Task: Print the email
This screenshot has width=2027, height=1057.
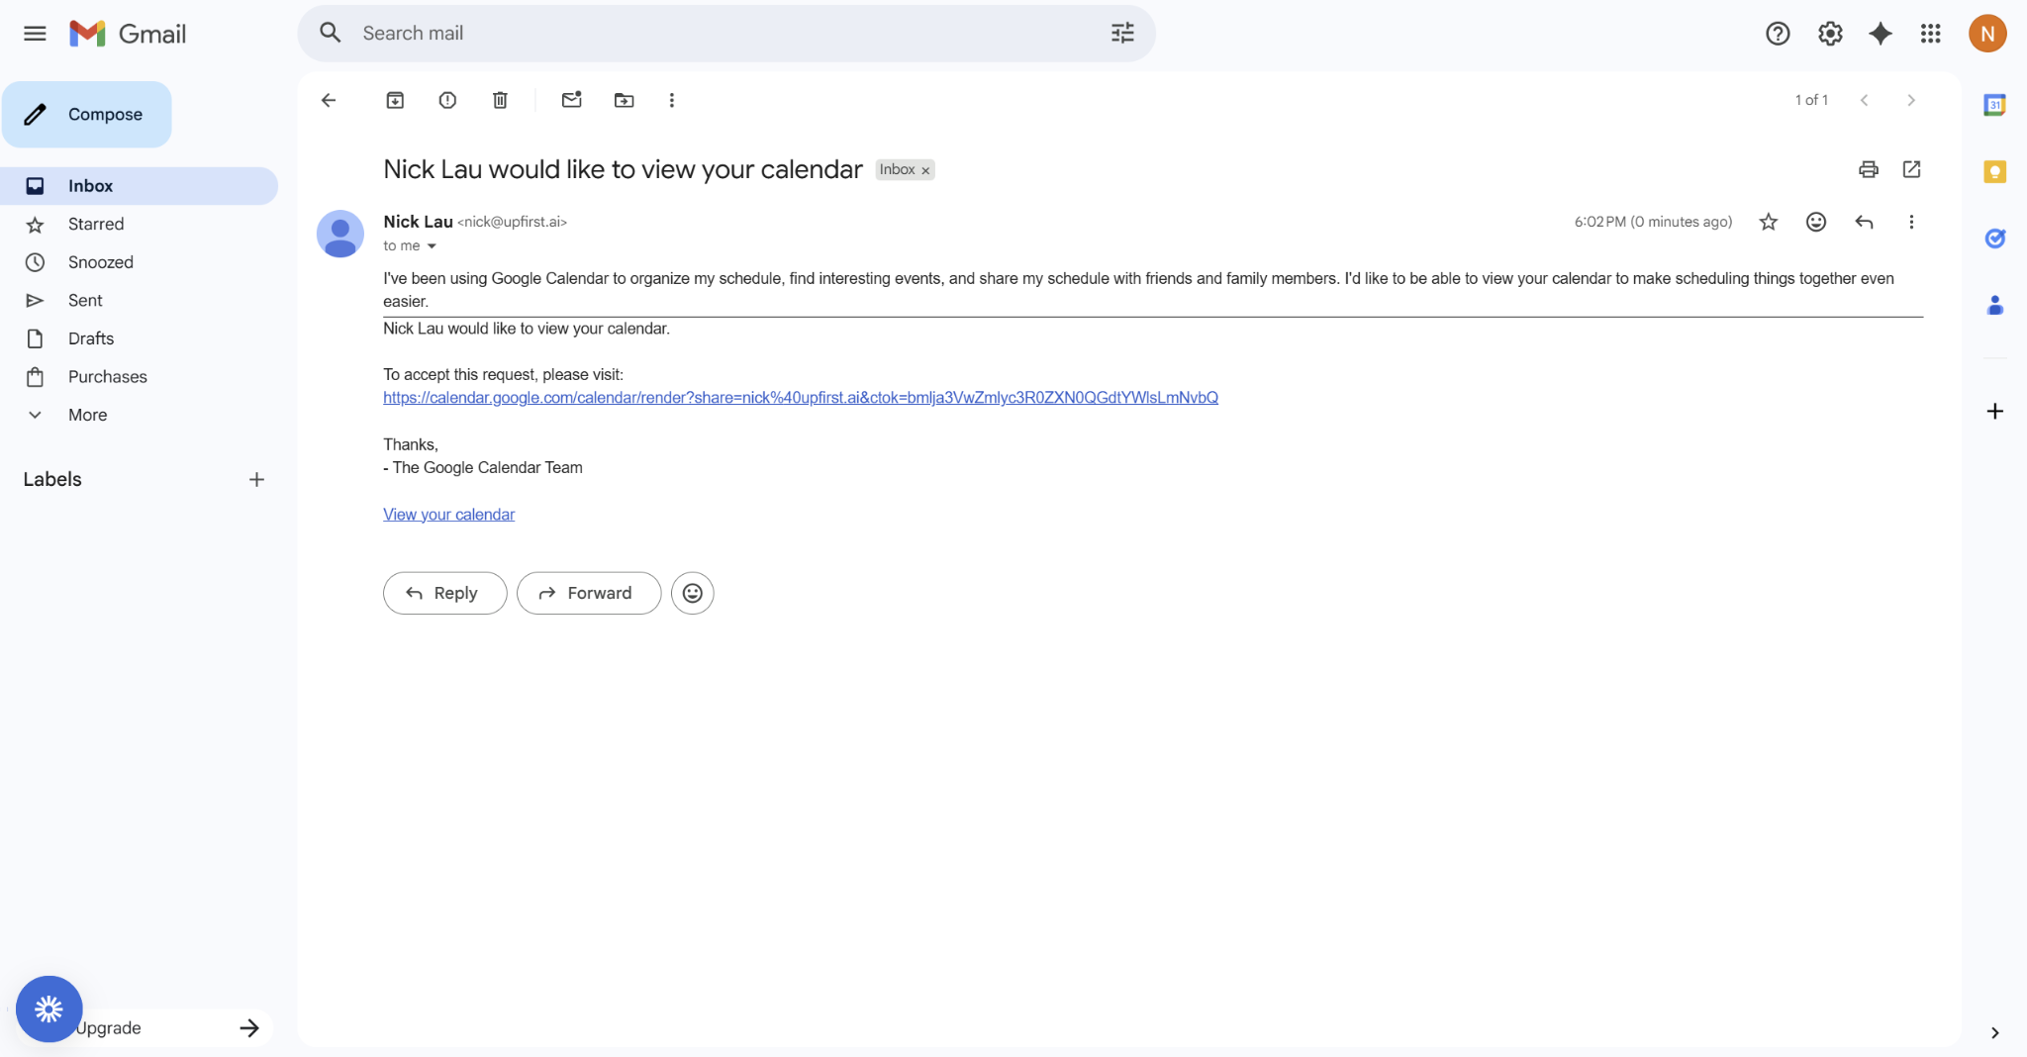Action: pos(1868,169)
